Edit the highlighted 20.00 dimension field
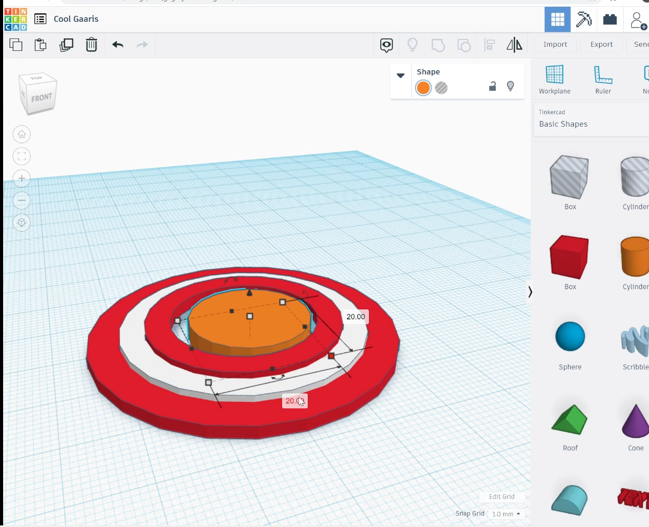Image resolution: width=649 pixels, height=527 pixels. (295, 401)
